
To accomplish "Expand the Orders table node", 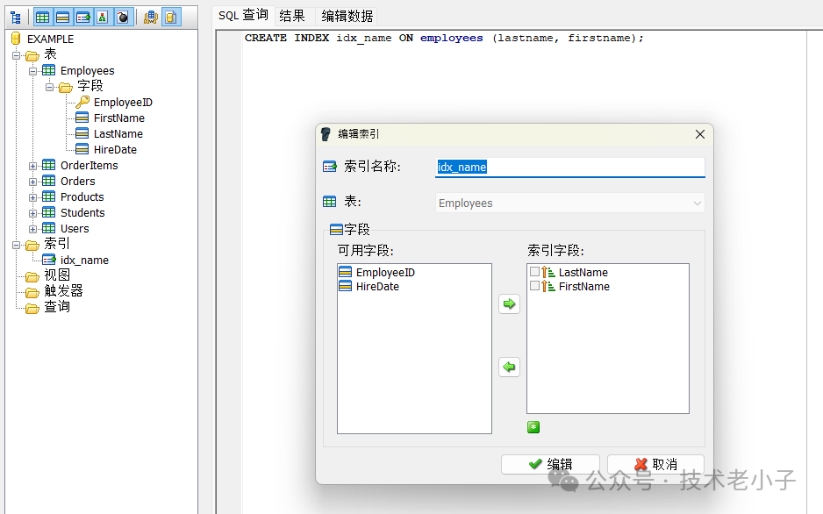I will (33, 182).
